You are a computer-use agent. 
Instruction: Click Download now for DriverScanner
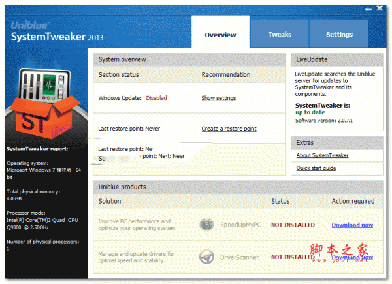[x=352, y=257]
